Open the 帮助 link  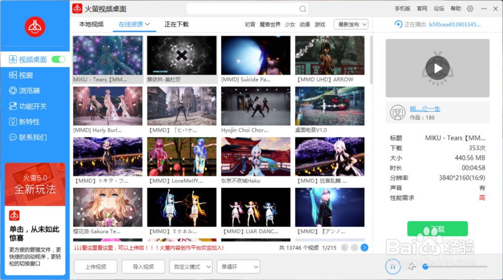tap(456, 9)
